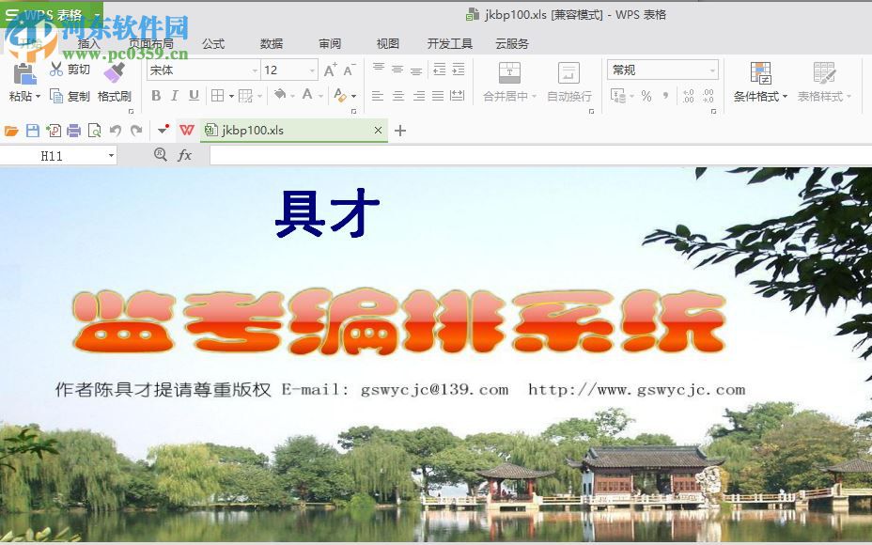872x545 pixels.
Task: Apply bold formatting with the B icon
Action: point(156,95)
